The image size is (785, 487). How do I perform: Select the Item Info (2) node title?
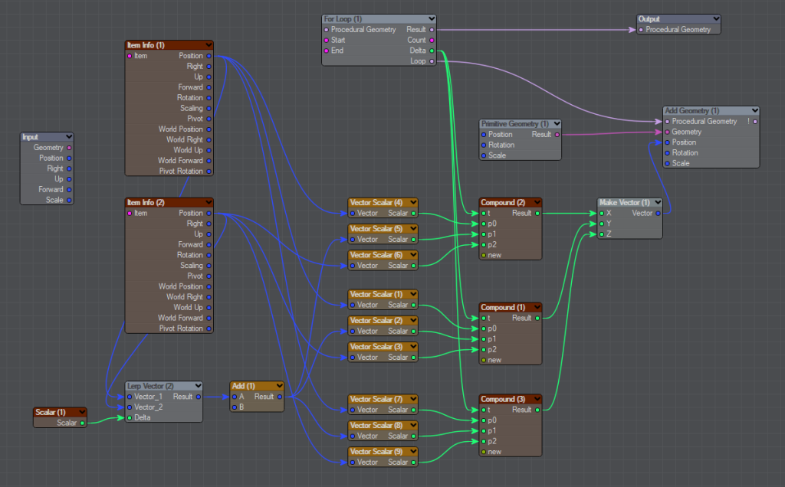coord(146,202)
